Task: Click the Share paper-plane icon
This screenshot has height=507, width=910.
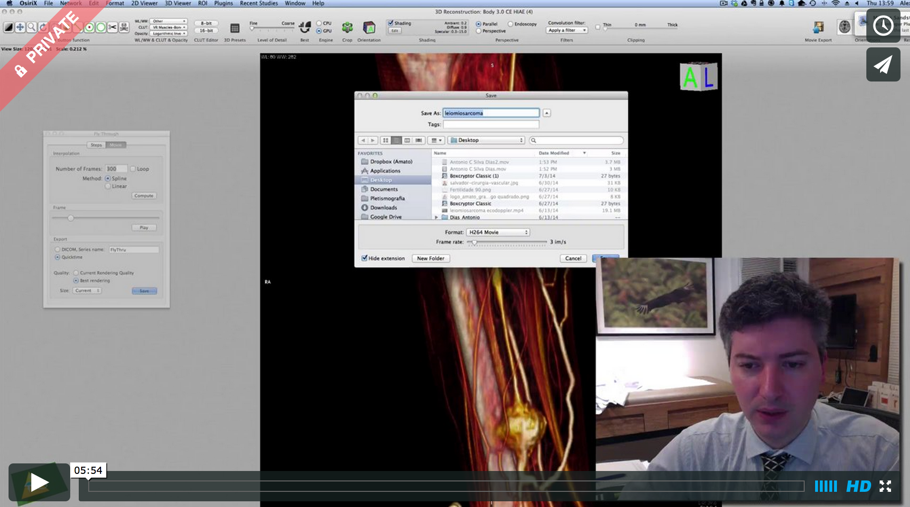Action: 883,64
